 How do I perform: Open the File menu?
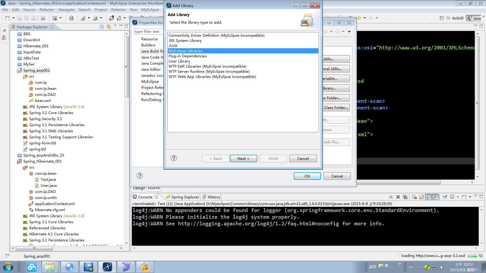tap(5, 9)
